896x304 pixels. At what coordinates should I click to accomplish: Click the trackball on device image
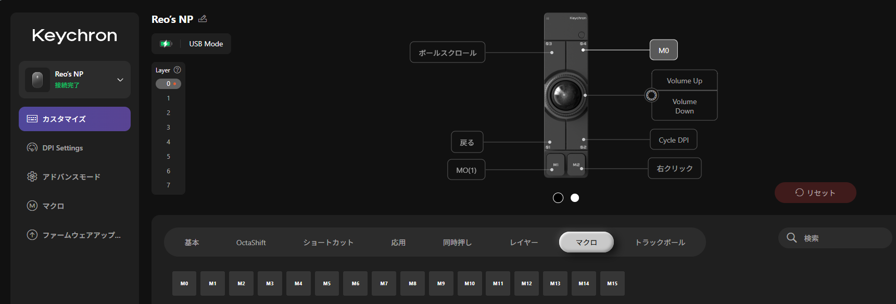point(566,95)
